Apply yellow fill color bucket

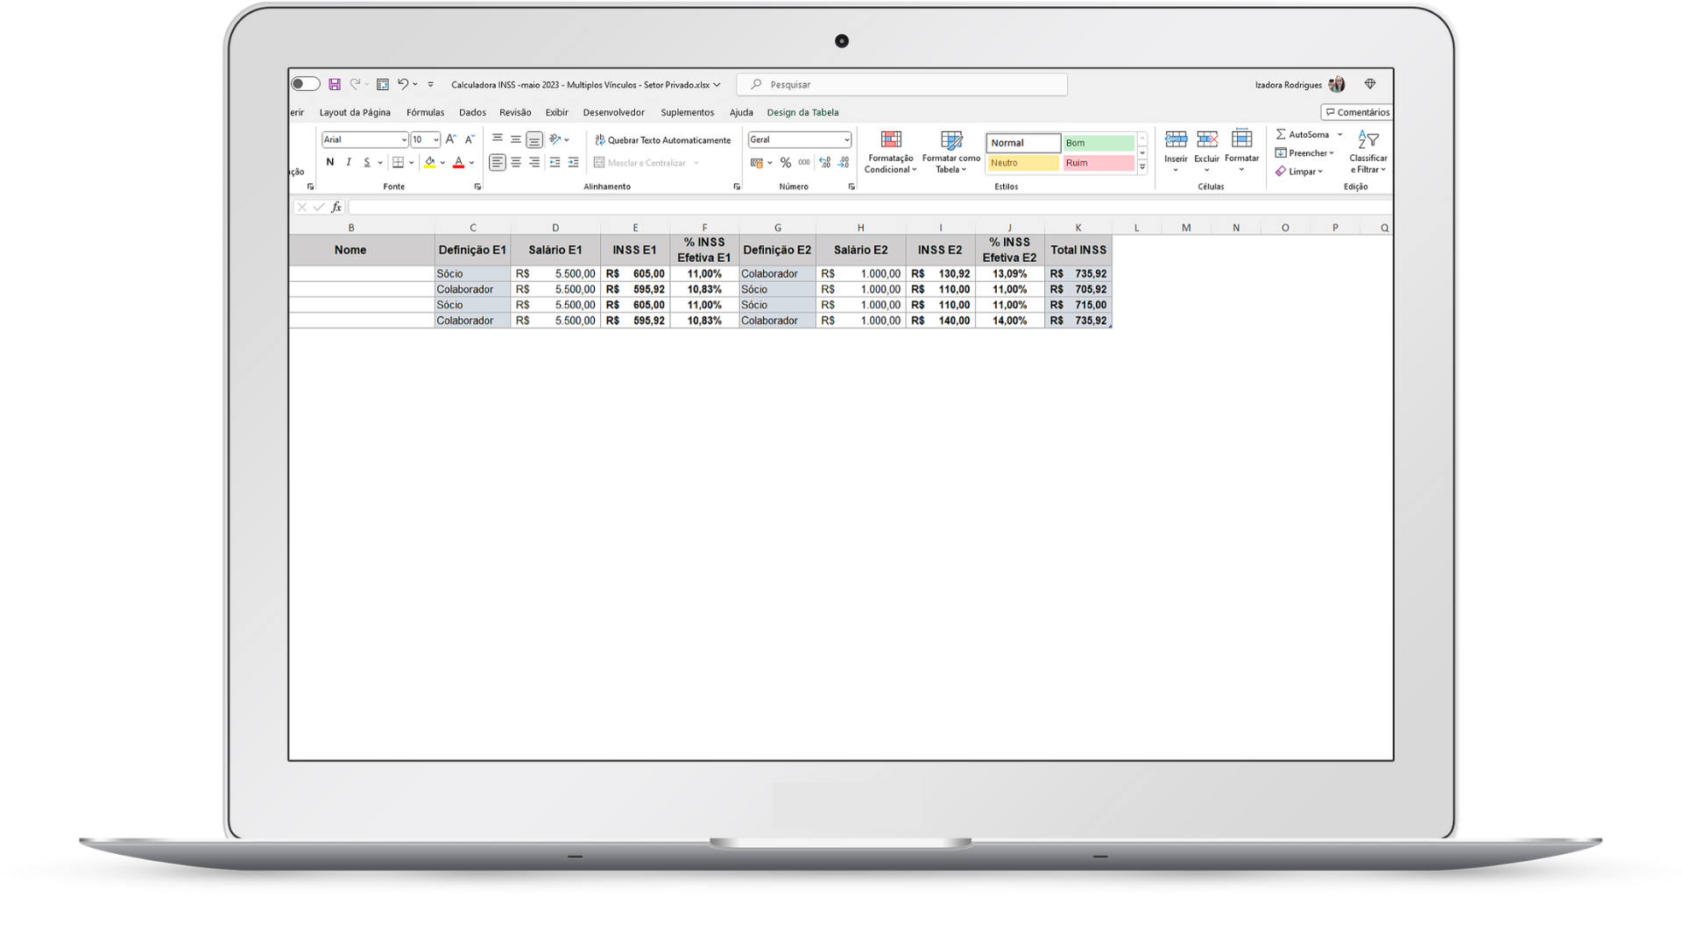tap(429, 162)
